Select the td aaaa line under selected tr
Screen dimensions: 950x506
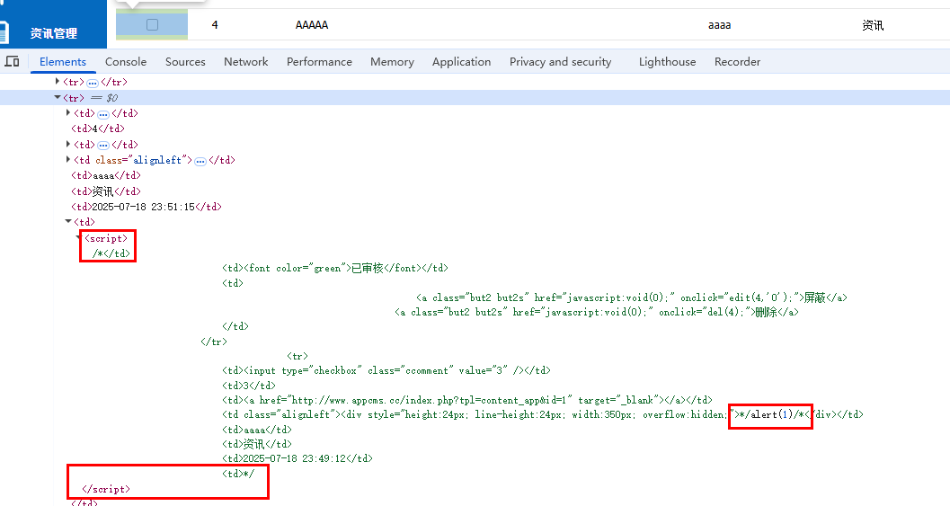click(x=106, y=175)
